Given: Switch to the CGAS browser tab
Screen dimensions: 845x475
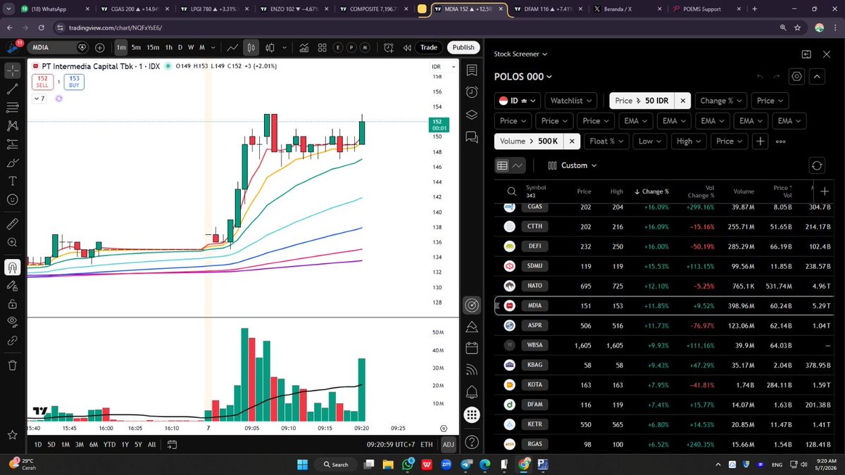Looking at the screenshot, I should (x=136, y=10).
